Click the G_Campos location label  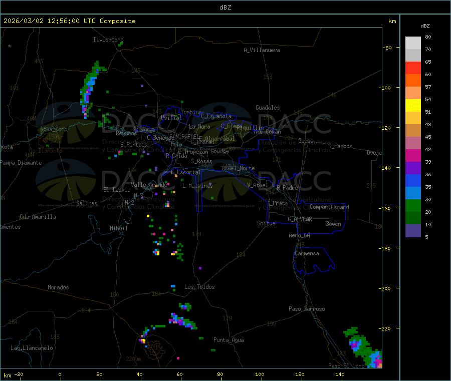click(x=341, y=146)
